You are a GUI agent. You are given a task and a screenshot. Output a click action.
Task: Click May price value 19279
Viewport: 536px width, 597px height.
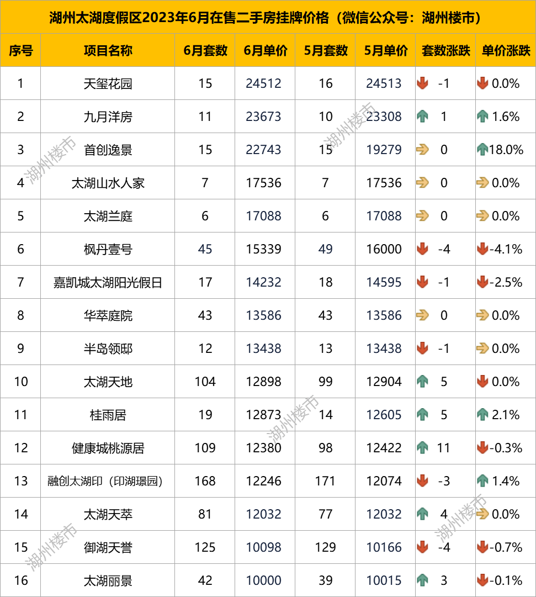click(384, 149)
